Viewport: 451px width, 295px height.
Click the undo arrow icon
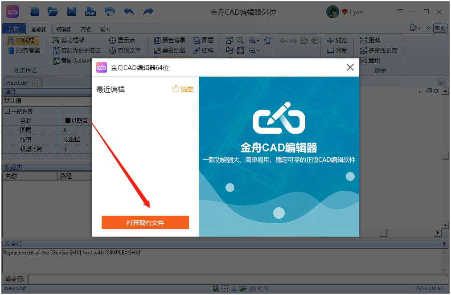pos(129,12)
